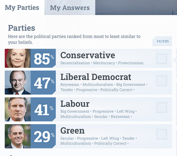Click the 85% Conservative match badge

pos(43,58)
